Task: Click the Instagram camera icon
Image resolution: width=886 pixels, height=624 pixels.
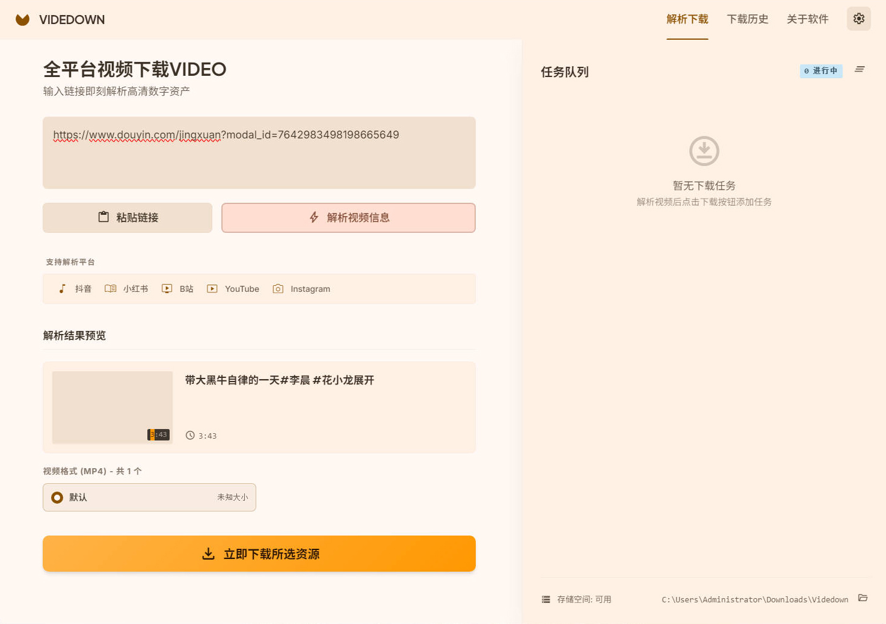Action: pos(278,289)
